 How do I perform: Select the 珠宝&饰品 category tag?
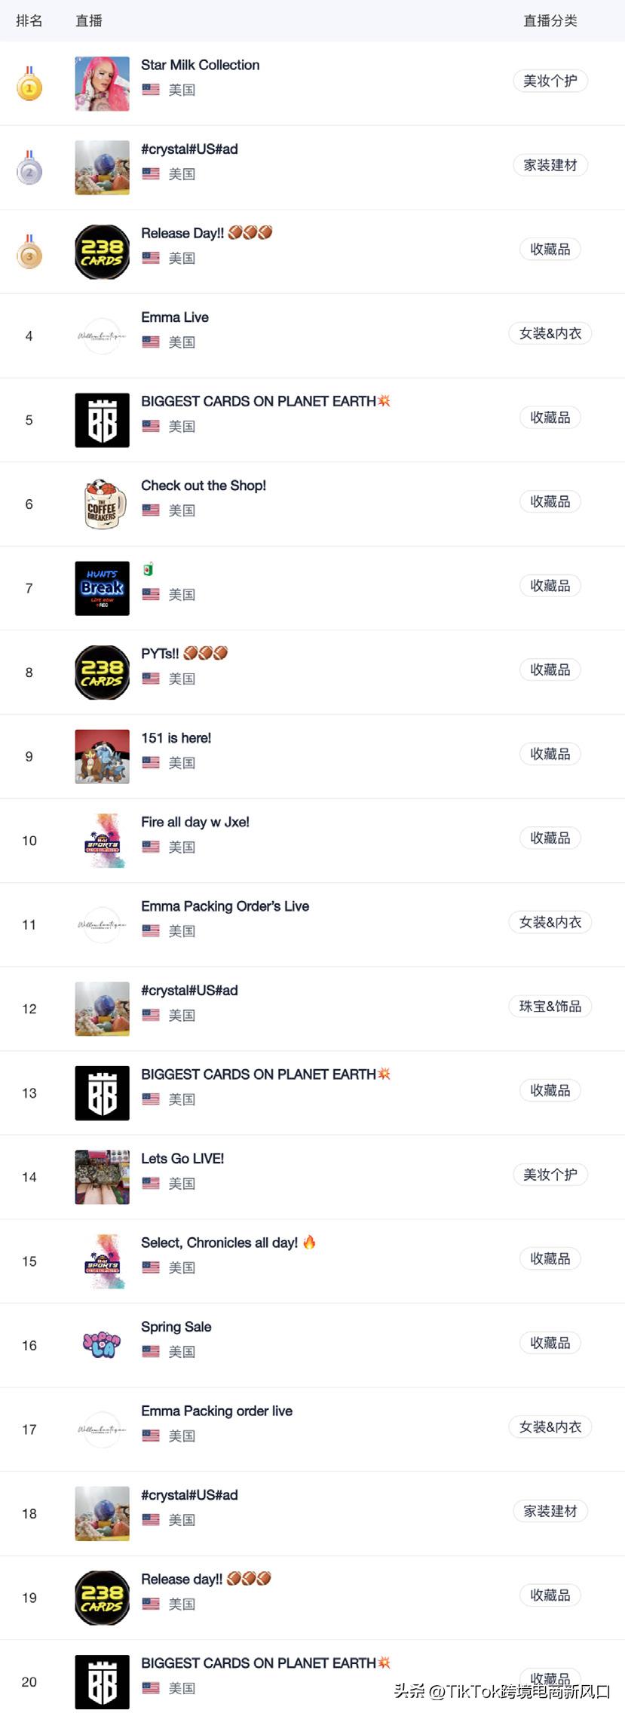pos(550,1006)
